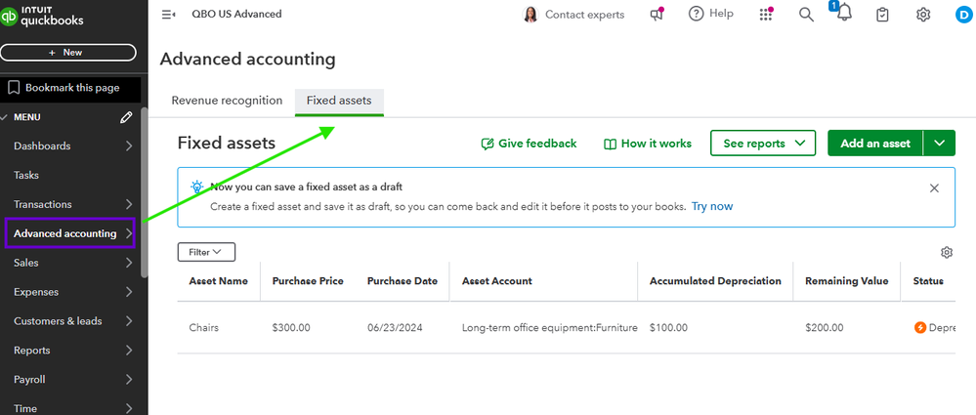Image resolution: width=976 pixels, height=415 pixels.
Task: Click the Try now link
Action: tap(712, 206)
